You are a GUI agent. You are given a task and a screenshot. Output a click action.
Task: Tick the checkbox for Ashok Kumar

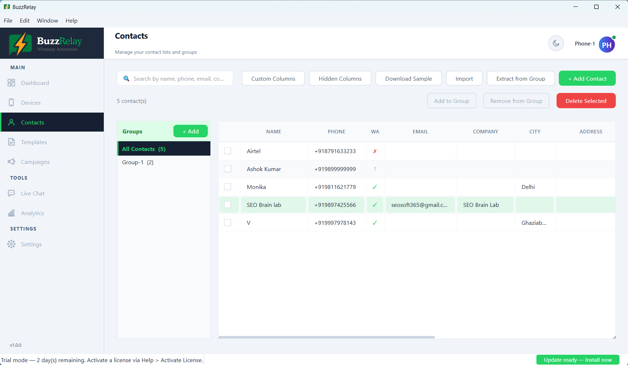228,169
